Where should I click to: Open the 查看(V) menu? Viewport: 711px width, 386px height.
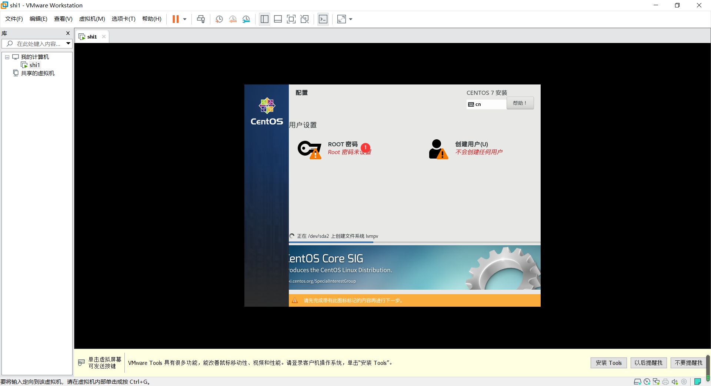[x=63, y=19]
